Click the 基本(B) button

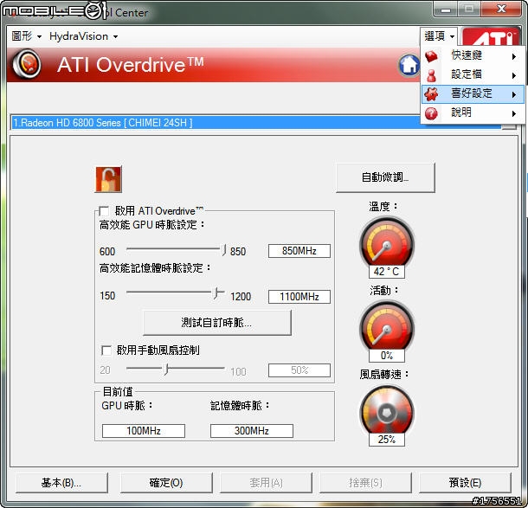coord(61,483)
